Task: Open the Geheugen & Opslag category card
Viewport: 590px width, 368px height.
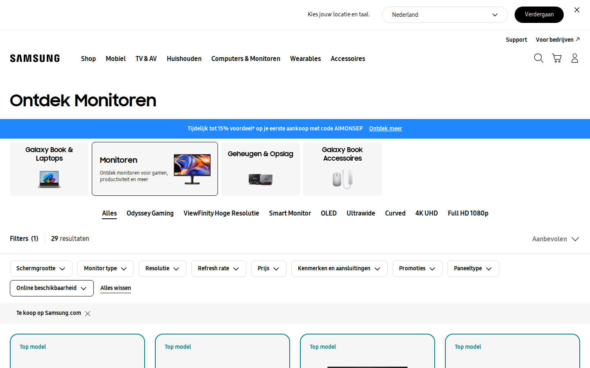Action: pyautogui.click(x=261, y=169)
